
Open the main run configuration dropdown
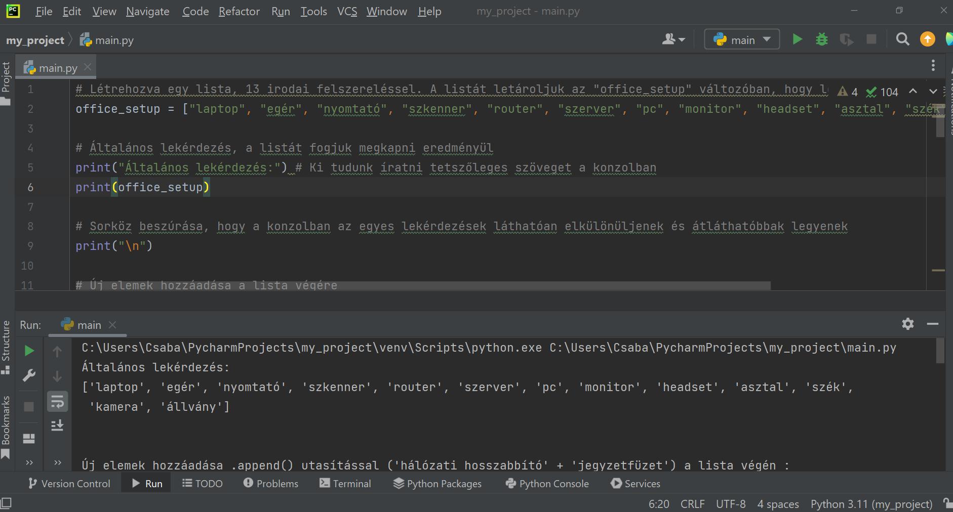coord(741,39)
